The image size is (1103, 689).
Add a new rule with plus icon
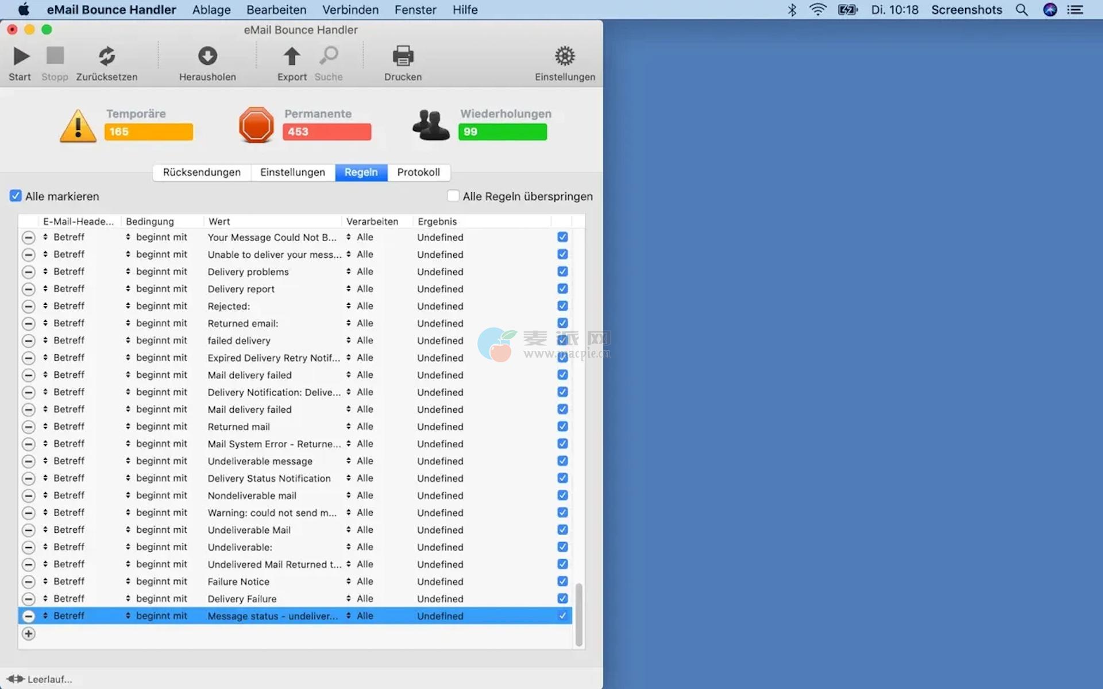[28, 634]
